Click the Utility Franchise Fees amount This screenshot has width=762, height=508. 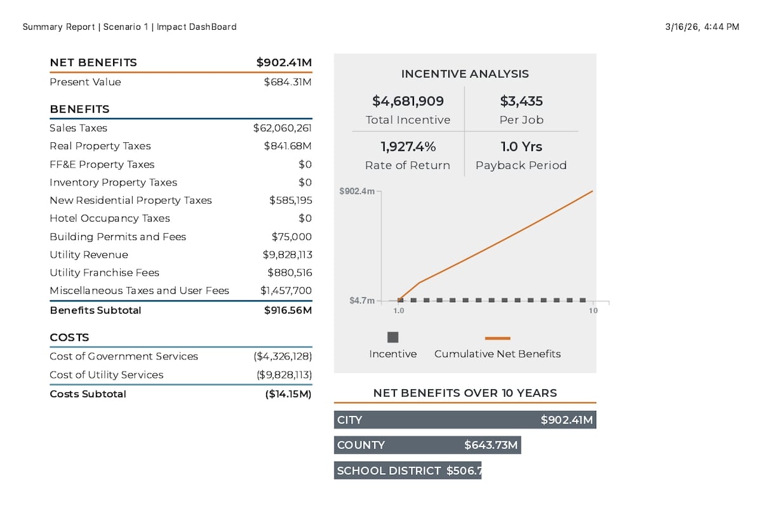(290, 272)
